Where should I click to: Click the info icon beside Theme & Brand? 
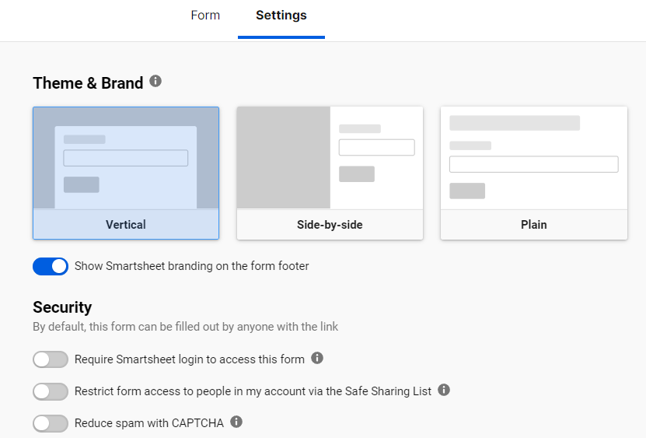155,81
